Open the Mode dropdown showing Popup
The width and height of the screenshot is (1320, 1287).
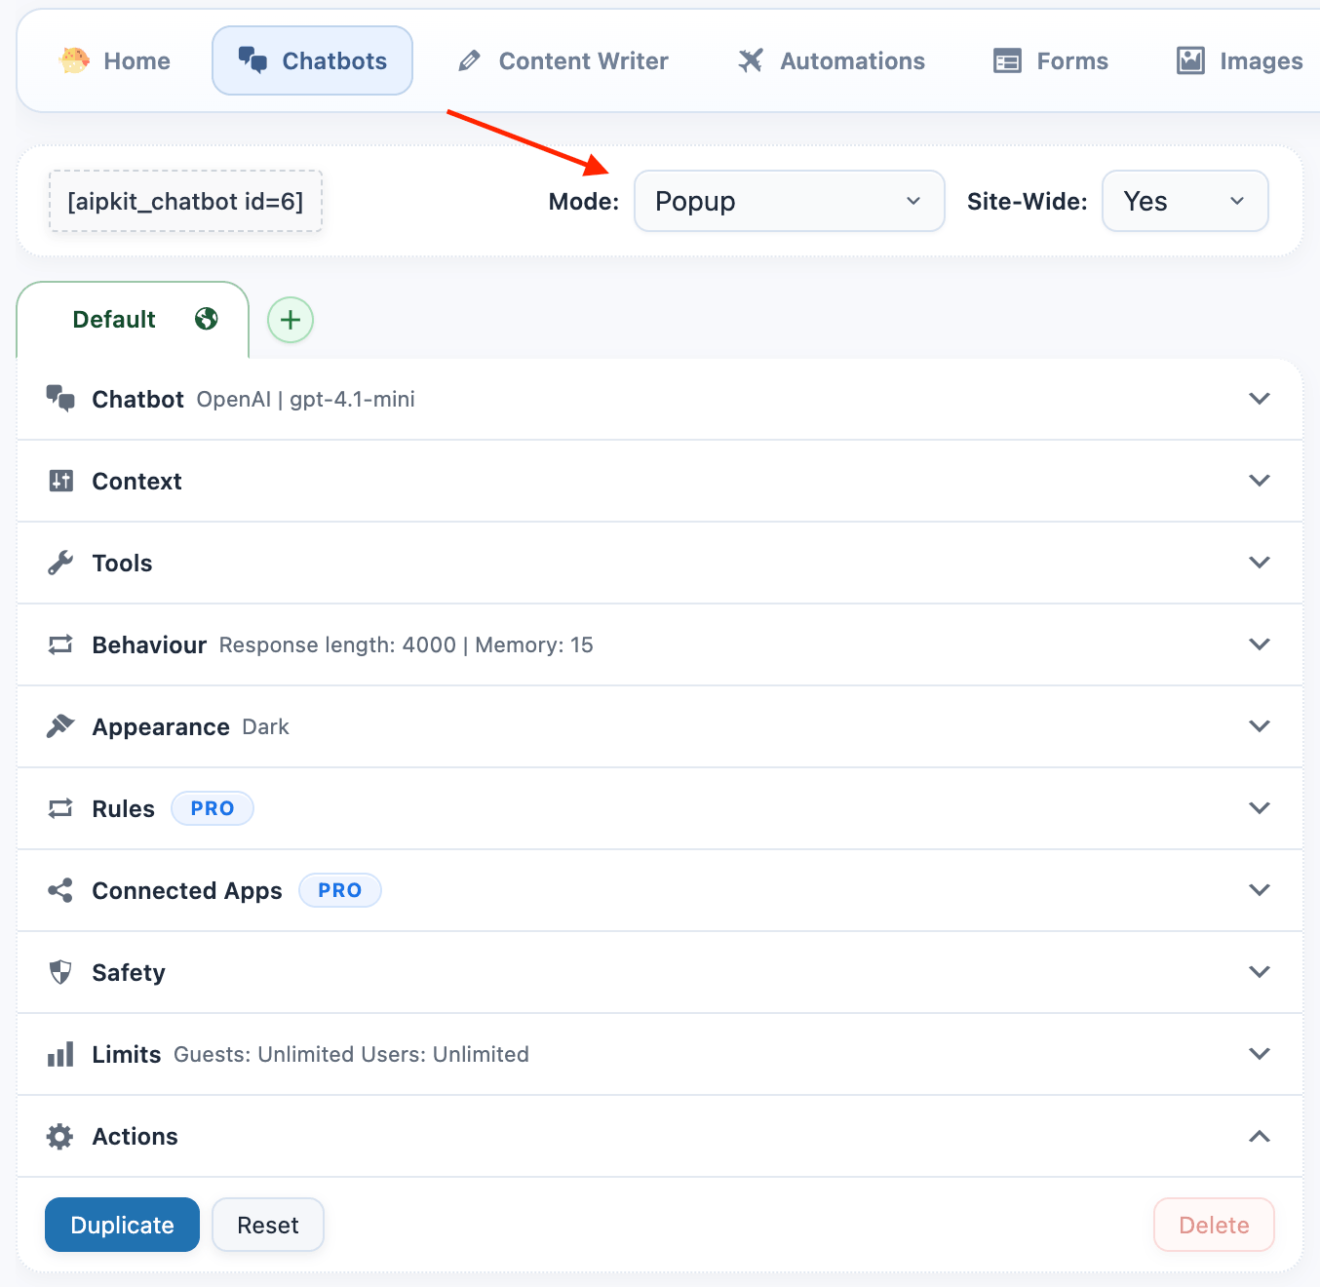tap(789, 201)
